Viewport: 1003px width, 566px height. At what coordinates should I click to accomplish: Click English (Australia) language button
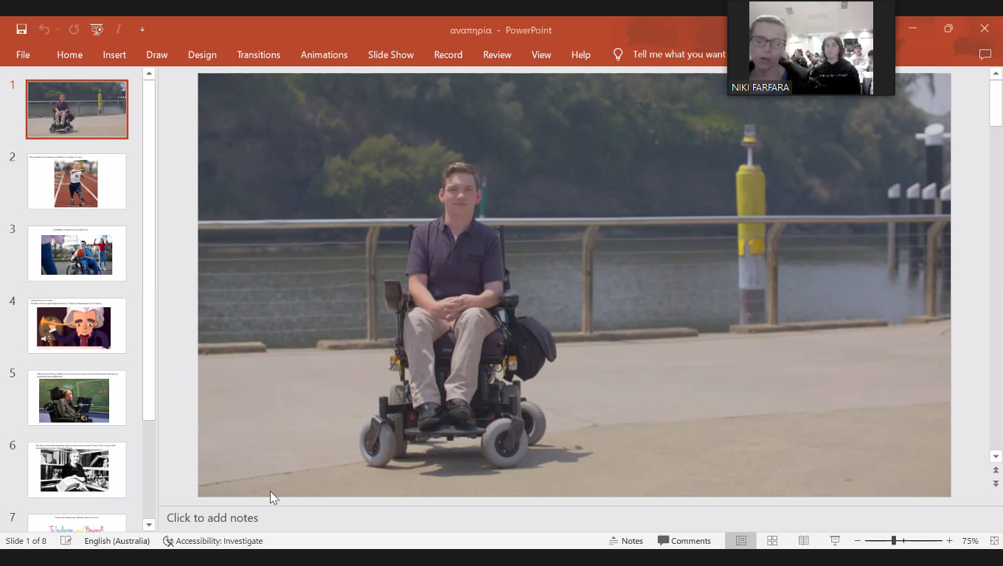point(117,541)
